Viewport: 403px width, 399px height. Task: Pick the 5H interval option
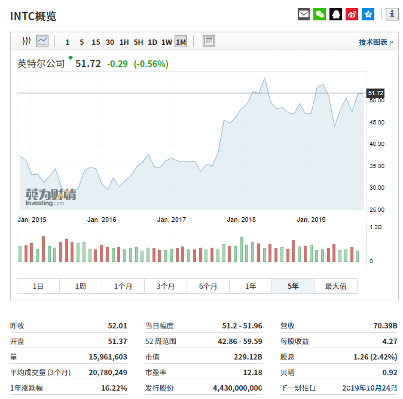click(138, 42)
